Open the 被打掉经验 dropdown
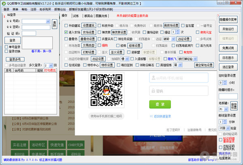This screenshot has width=243, height=165. (195, 59)
